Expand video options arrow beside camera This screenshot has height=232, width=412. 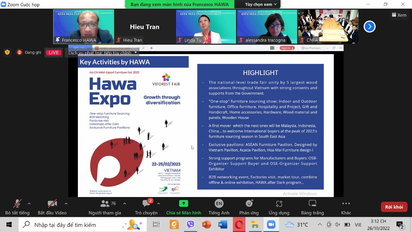[66, 204]
